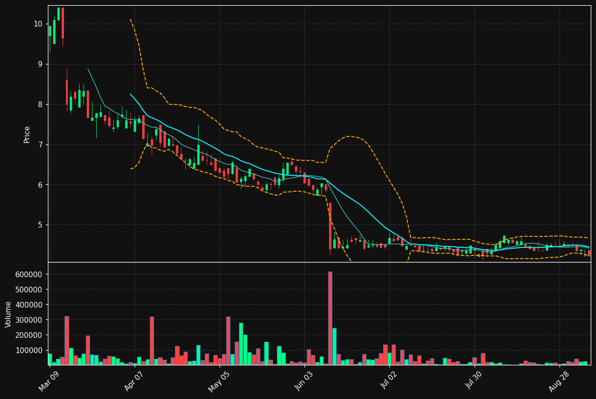
Task: Click the price tick label '5'
Action: [x=40, y=225]
